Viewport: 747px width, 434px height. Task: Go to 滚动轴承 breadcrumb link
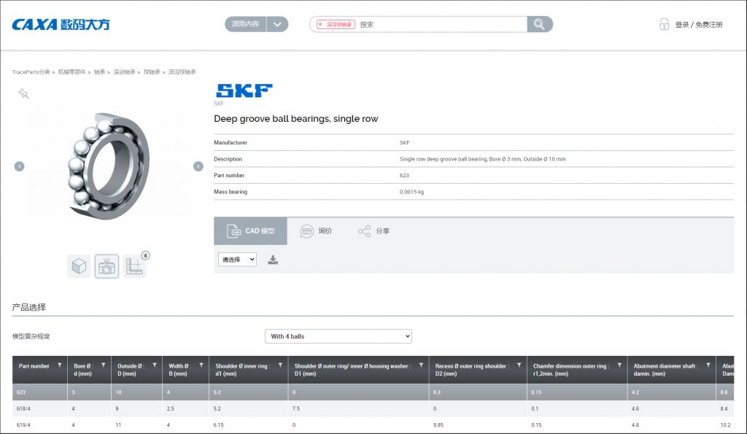(x=124, y=72)
